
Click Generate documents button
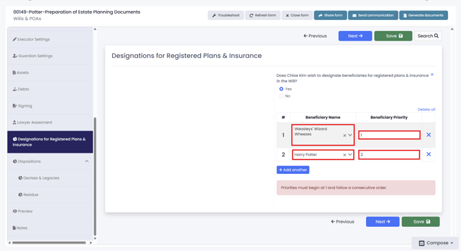[423, 15]
